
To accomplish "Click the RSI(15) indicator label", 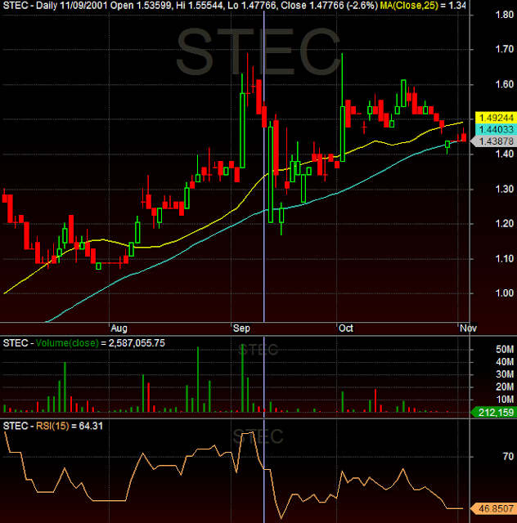I will point(52,426).
